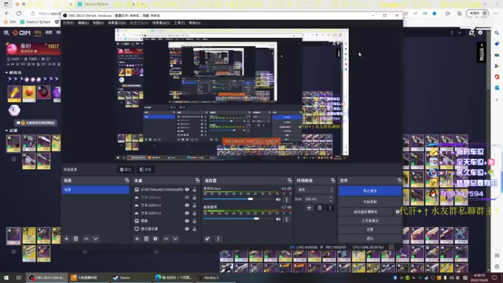
Task: Move the scene up in the 场景 list
Action: (x=86, y=239)
